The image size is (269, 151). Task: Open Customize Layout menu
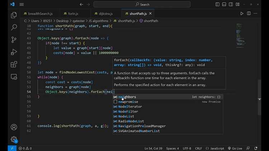237,4
